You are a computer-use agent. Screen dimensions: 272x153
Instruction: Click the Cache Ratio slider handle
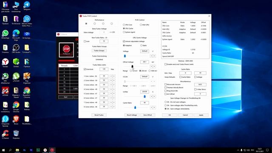pyautogui.click(x=135, y=108)
